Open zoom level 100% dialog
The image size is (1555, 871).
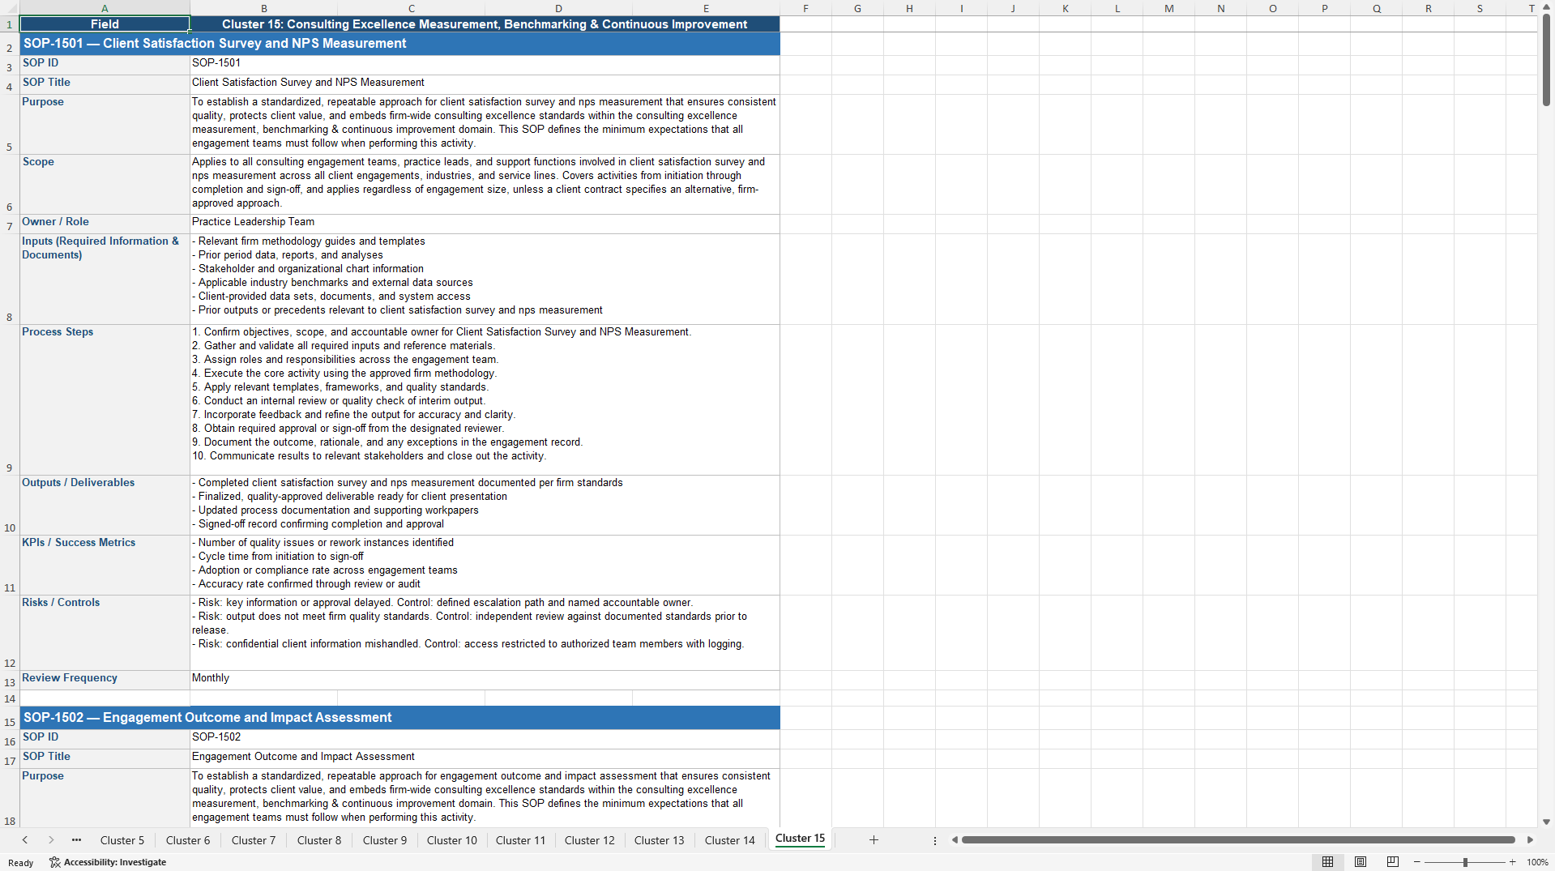[1537, 862]
